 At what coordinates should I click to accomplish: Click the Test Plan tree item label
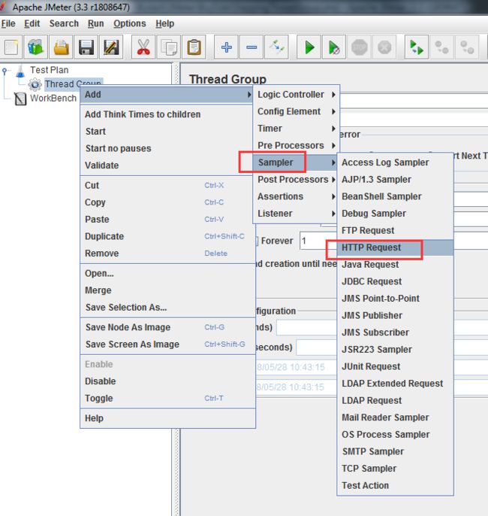click(x=50, y=70)
